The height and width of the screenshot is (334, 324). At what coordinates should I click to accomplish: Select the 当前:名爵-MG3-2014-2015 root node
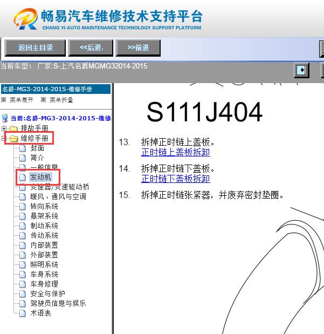coord(61,118)
